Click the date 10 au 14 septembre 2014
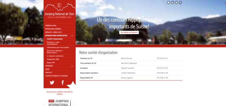Image resolution: width=226 pixels, height=106 pixels. (x=59, y=17)
